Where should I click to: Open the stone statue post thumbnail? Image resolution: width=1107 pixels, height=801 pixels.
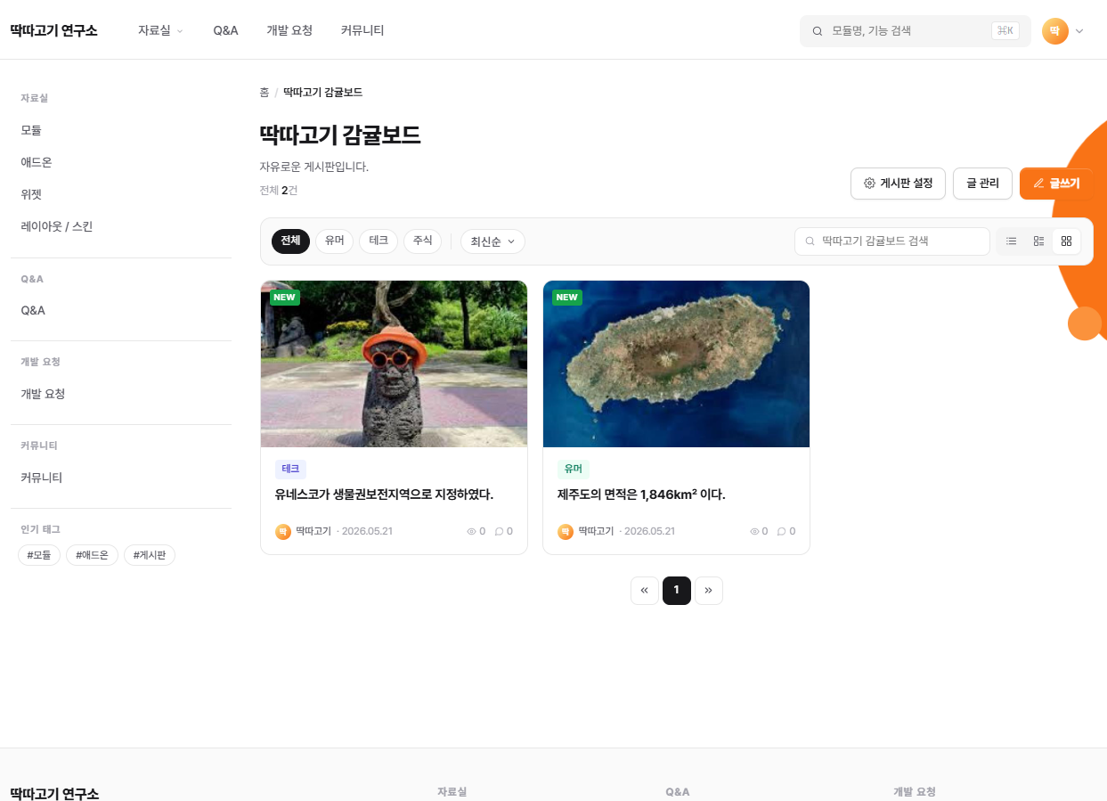394,364
